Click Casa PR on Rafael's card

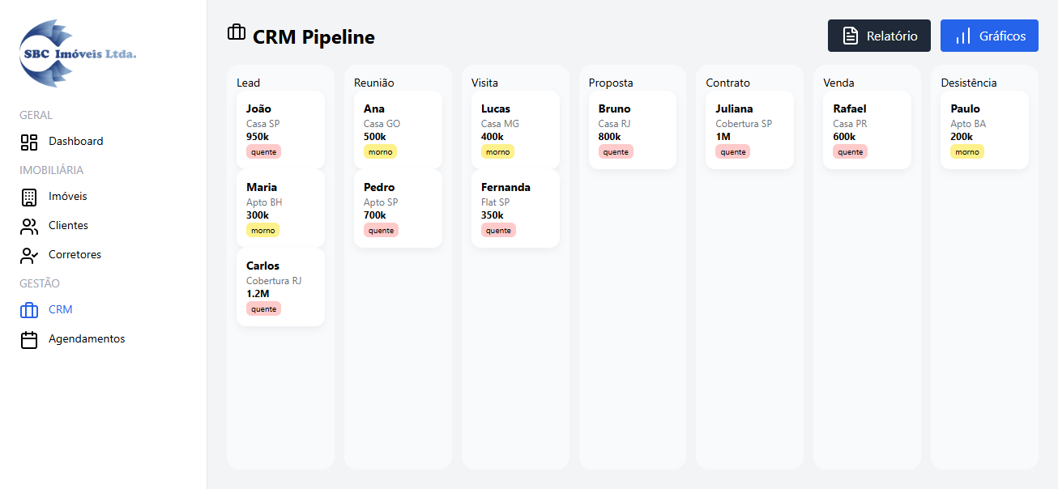850,124
